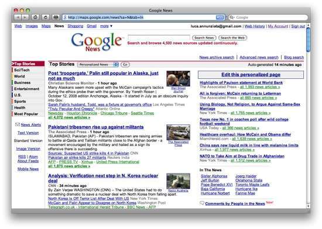Select the Top Stories section tab

tap(28, 64)
